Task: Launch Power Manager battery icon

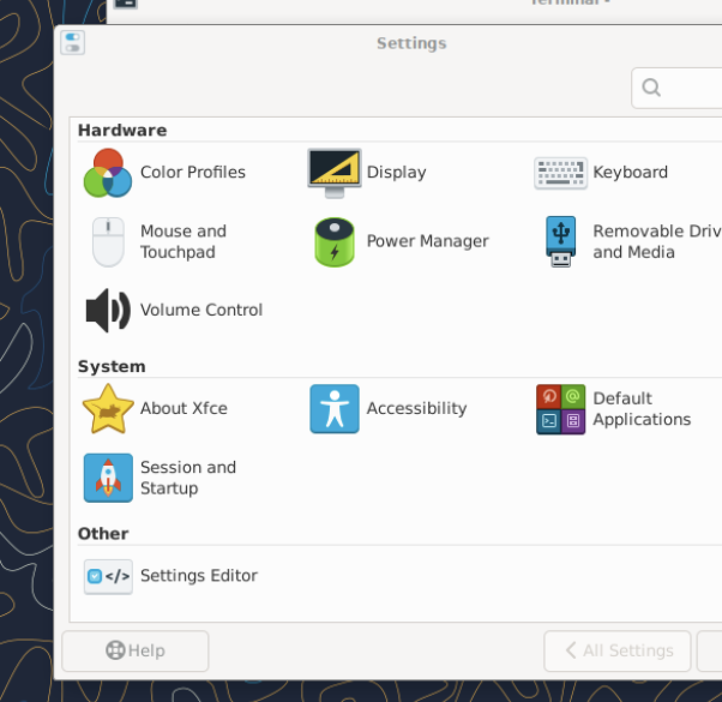Action: (334, 242)
